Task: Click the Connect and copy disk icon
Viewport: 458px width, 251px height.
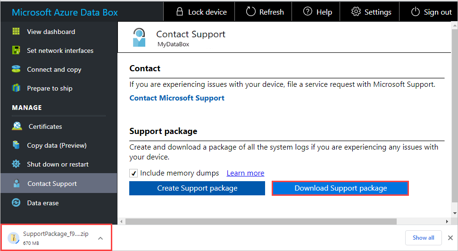Action: (x=16, y=69)
